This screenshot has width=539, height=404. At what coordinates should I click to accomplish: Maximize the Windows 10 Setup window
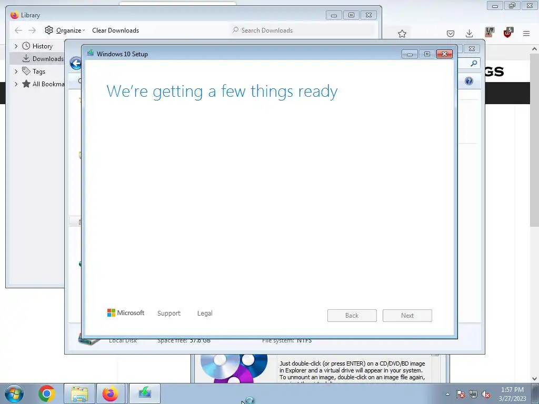[427, 54]
